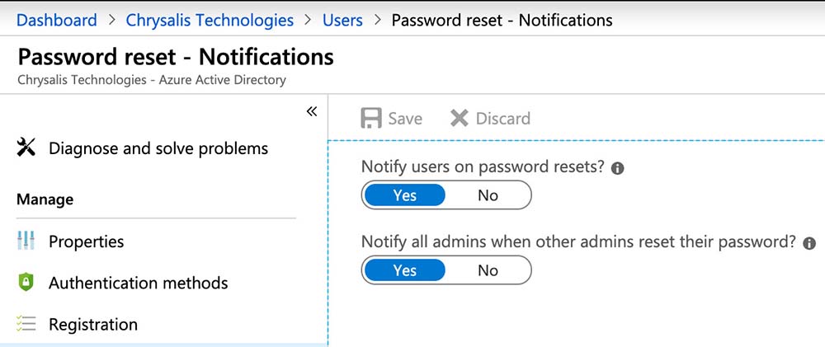Click the Discard X icon

[460, 119]
